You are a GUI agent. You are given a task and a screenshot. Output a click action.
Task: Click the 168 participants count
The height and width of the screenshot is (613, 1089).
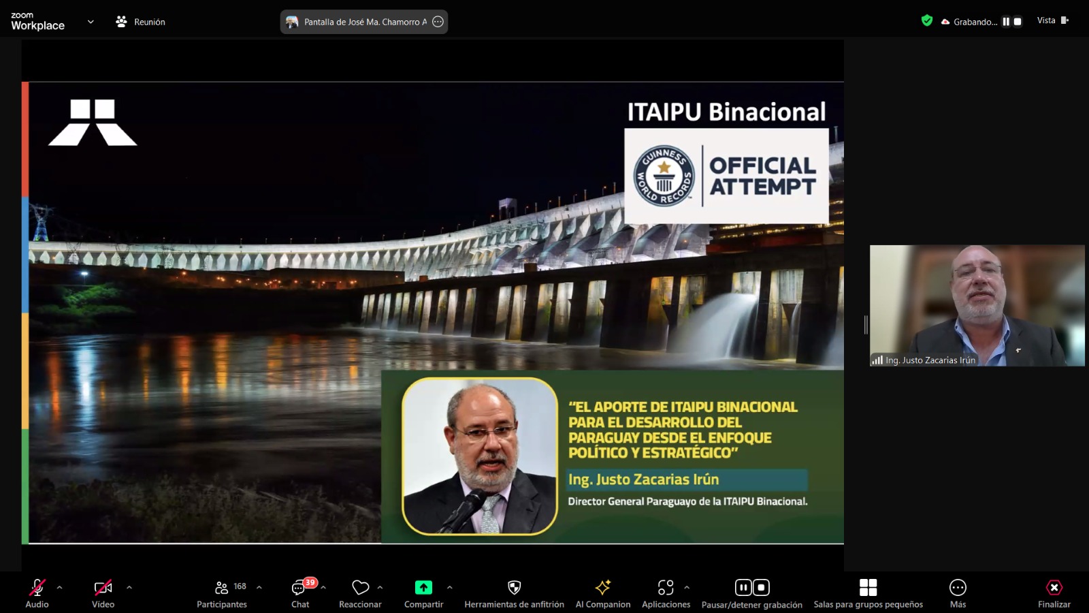240,586
